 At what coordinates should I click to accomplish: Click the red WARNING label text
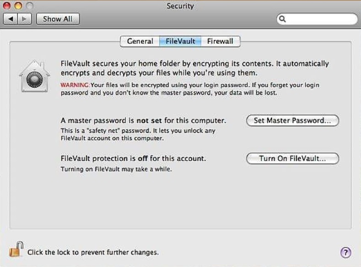75,85
